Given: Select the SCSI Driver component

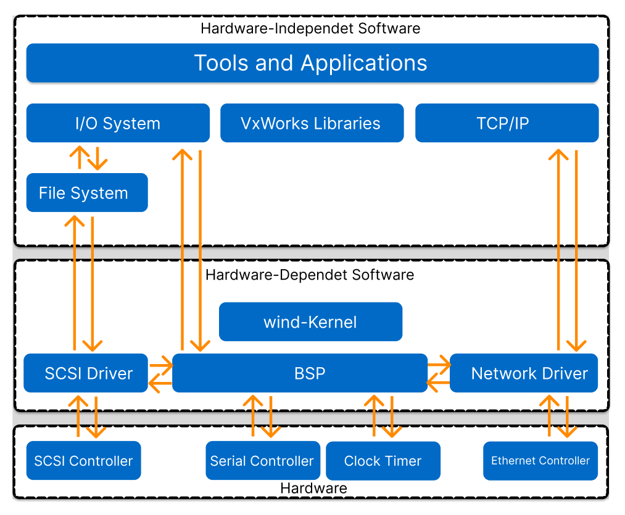Looking at the screenshot, I should pyautogui.click(x=85, y=373).
